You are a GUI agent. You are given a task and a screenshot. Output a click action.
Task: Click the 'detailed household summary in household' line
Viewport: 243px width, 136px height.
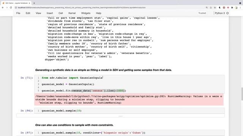coord(80,31)
